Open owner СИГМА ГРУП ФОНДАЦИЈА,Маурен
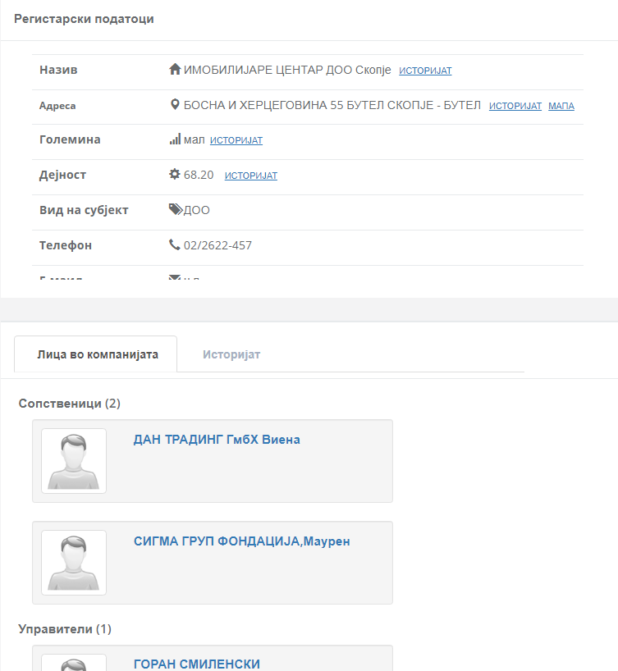This screenshot has height=671, width=618. click(x=242, y=541)
